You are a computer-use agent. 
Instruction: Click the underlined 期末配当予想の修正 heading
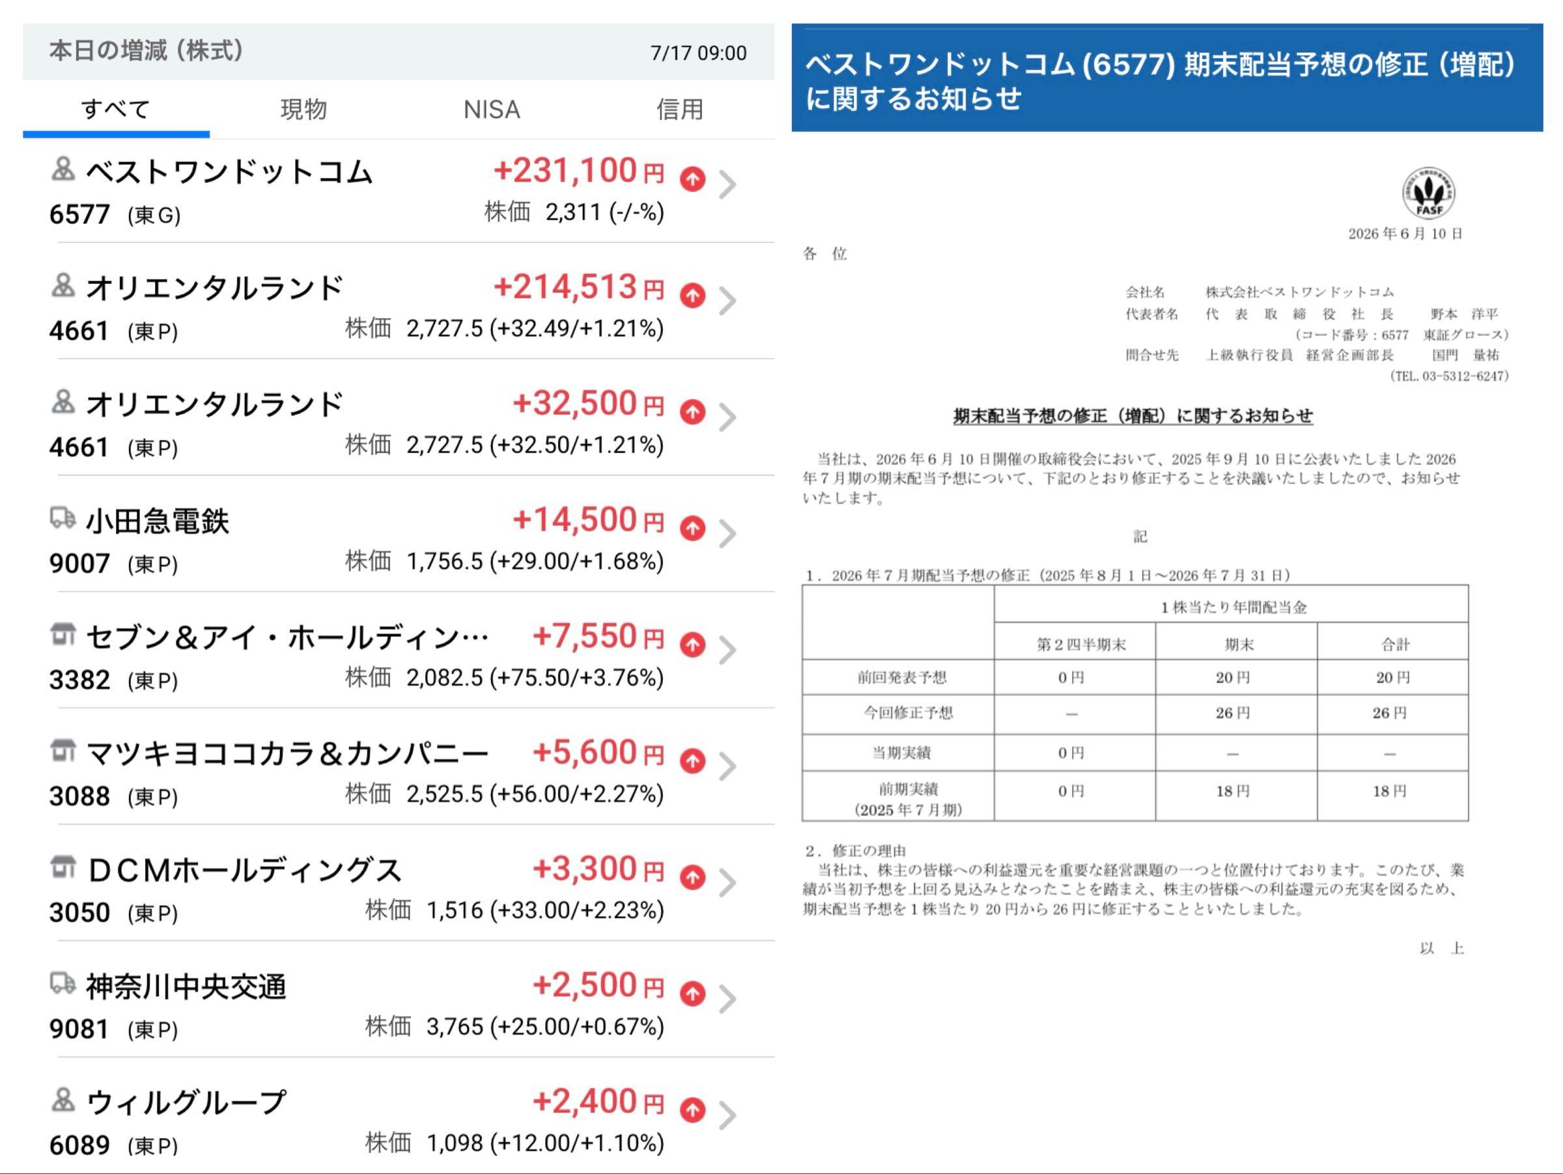coord(1133,416)
